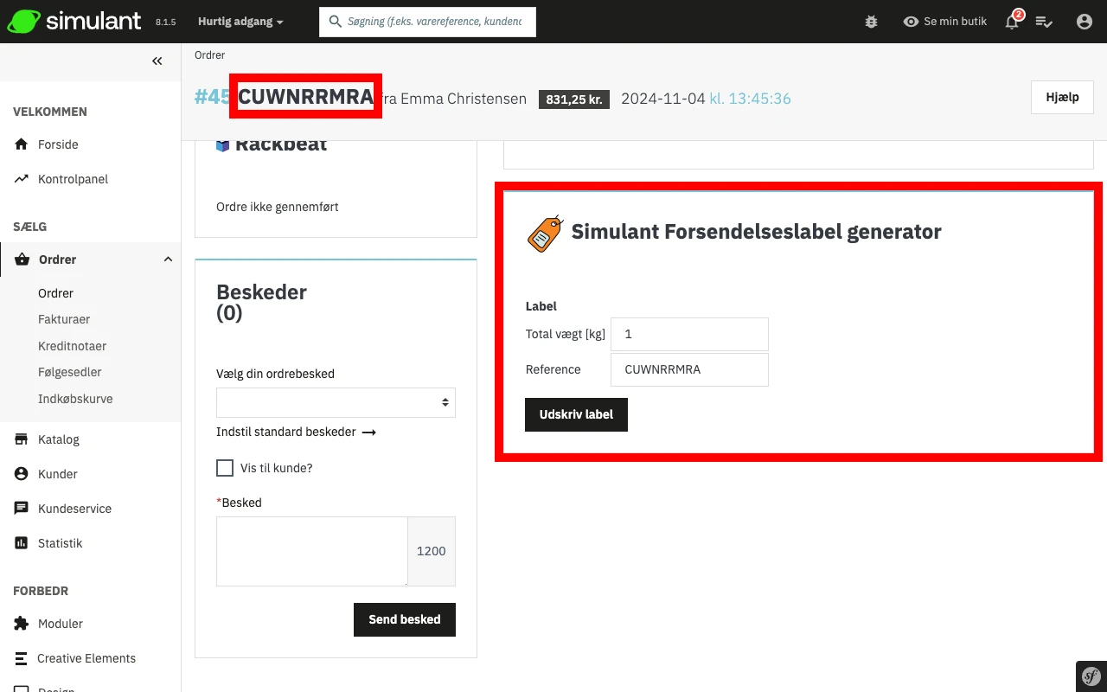1107x692 pixels.
Task: Open Kontrolpanel from the sidebar
Action: coord(72,179)
